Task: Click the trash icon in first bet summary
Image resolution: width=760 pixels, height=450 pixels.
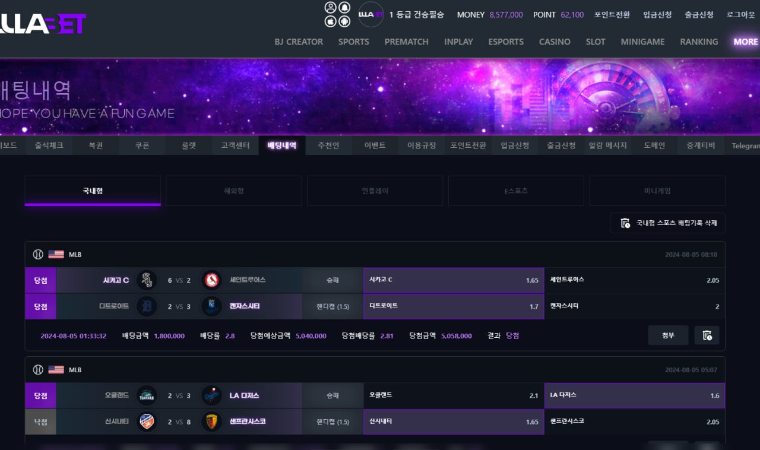Action: pyautogui.click(x=707, y=335)
